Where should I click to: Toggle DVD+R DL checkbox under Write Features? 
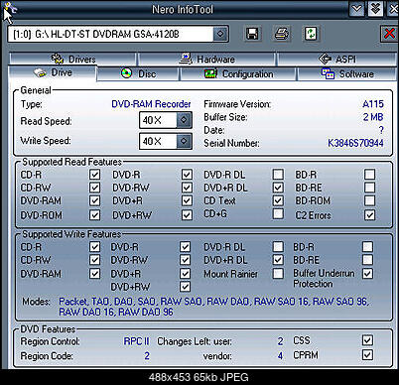[x=278, y=260]
